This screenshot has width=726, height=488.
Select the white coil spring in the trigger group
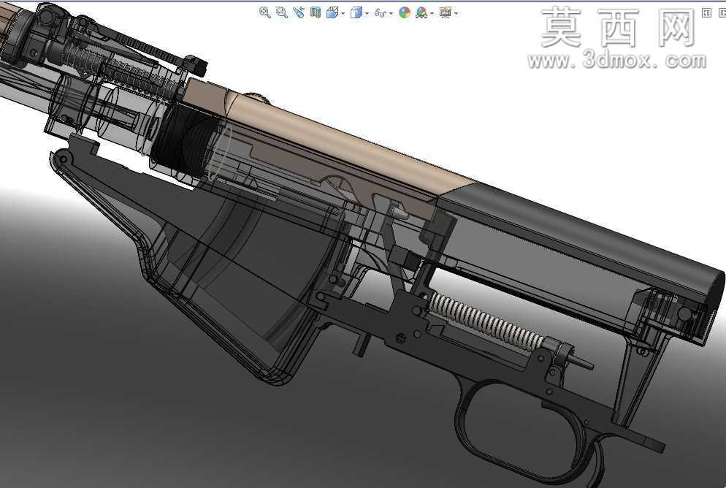pyautogui.click(x=487, y=322)
